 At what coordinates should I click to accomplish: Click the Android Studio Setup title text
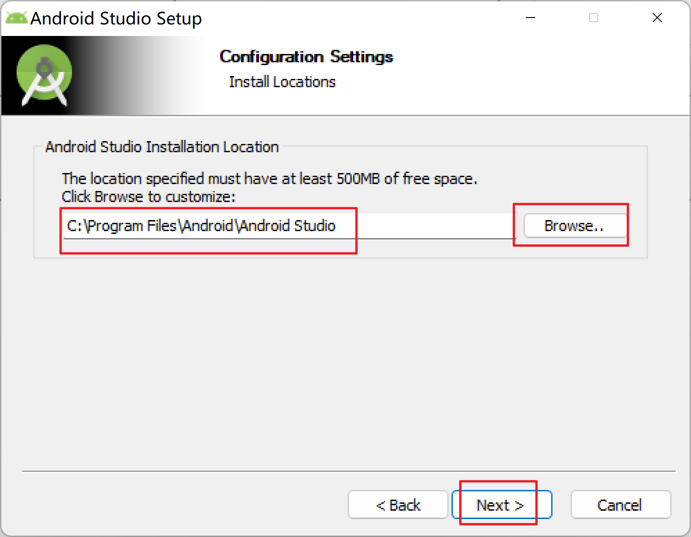[115, 18]
